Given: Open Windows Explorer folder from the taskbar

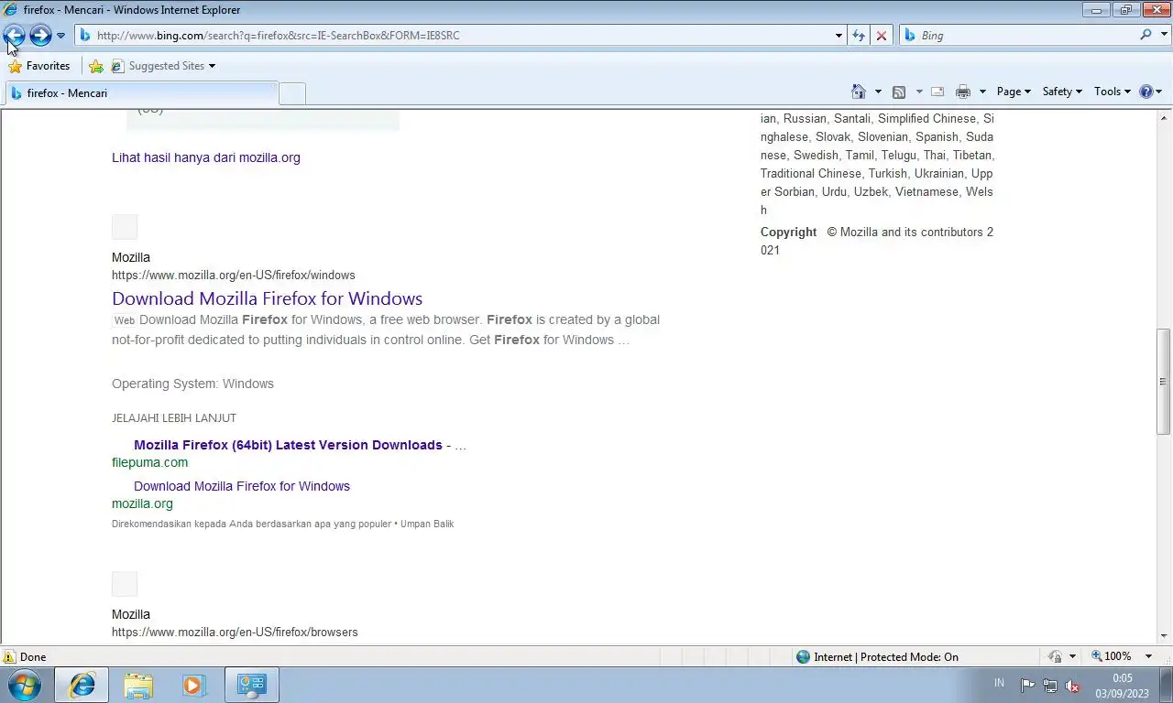Looking at the screenshot, I should [138, 685].
